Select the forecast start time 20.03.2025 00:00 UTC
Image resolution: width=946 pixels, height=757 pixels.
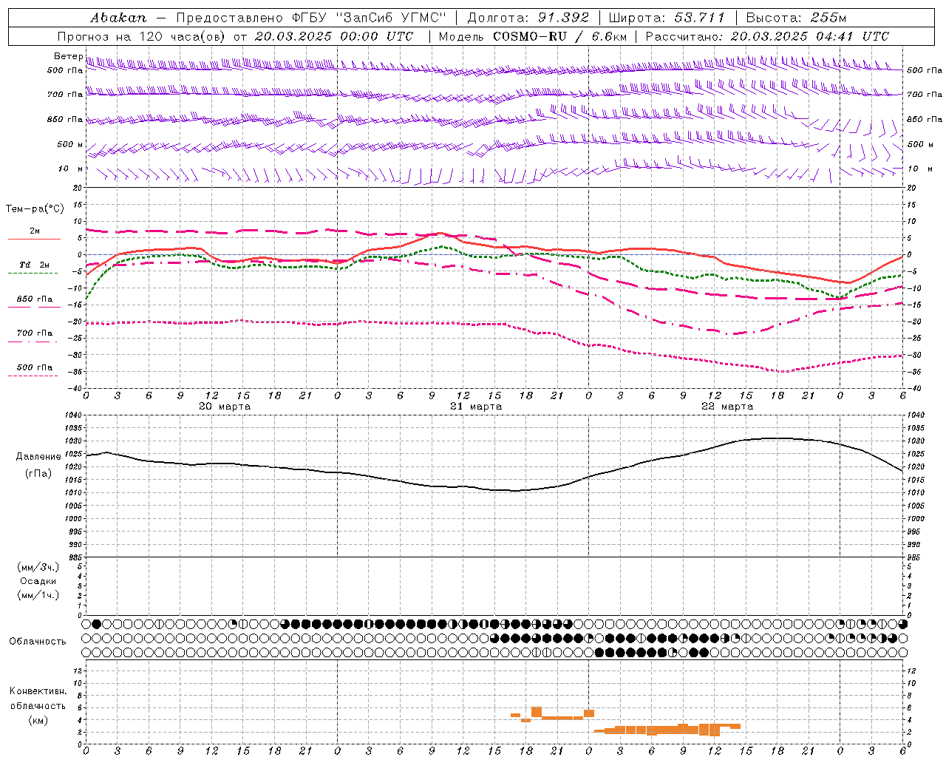pos(334,36)
